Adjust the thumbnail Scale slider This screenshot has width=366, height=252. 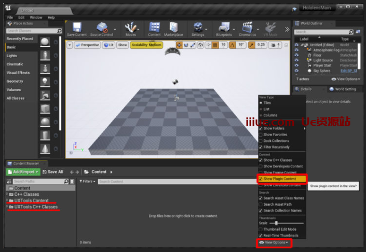coord(276,223)
